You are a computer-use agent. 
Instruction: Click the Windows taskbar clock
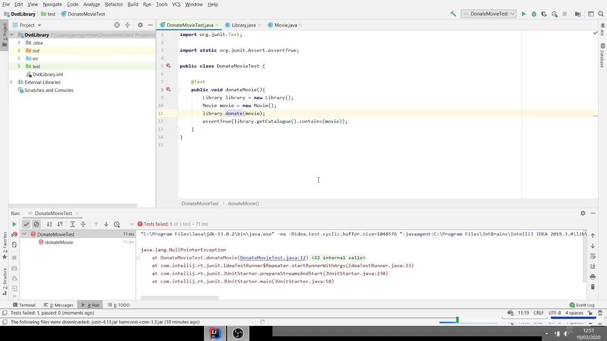[x=588, y=334]
